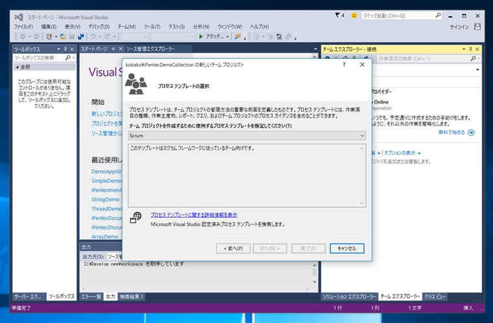Click the check-in toolbar icon with arrow
Image resolution: width=493 pixels, height=323 pixels.
279,37
